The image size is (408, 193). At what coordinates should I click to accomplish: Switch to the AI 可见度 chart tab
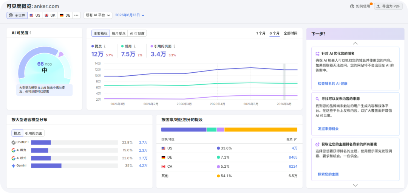tap(138, 33)
